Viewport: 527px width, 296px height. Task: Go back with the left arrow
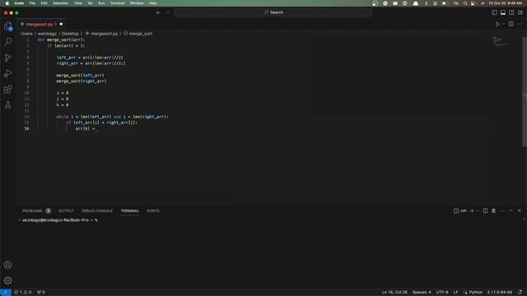pos(158,12)
